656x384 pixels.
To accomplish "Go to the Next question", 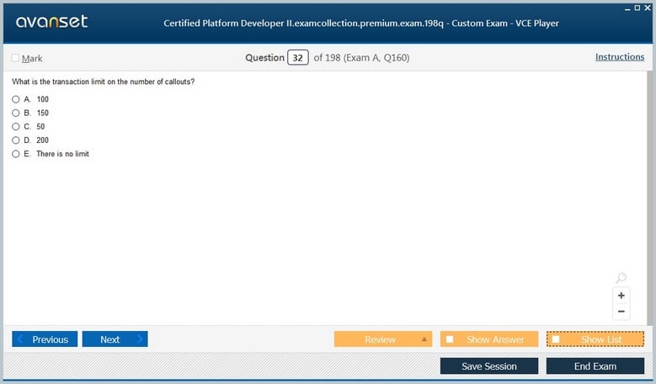I will coord(115,339).
